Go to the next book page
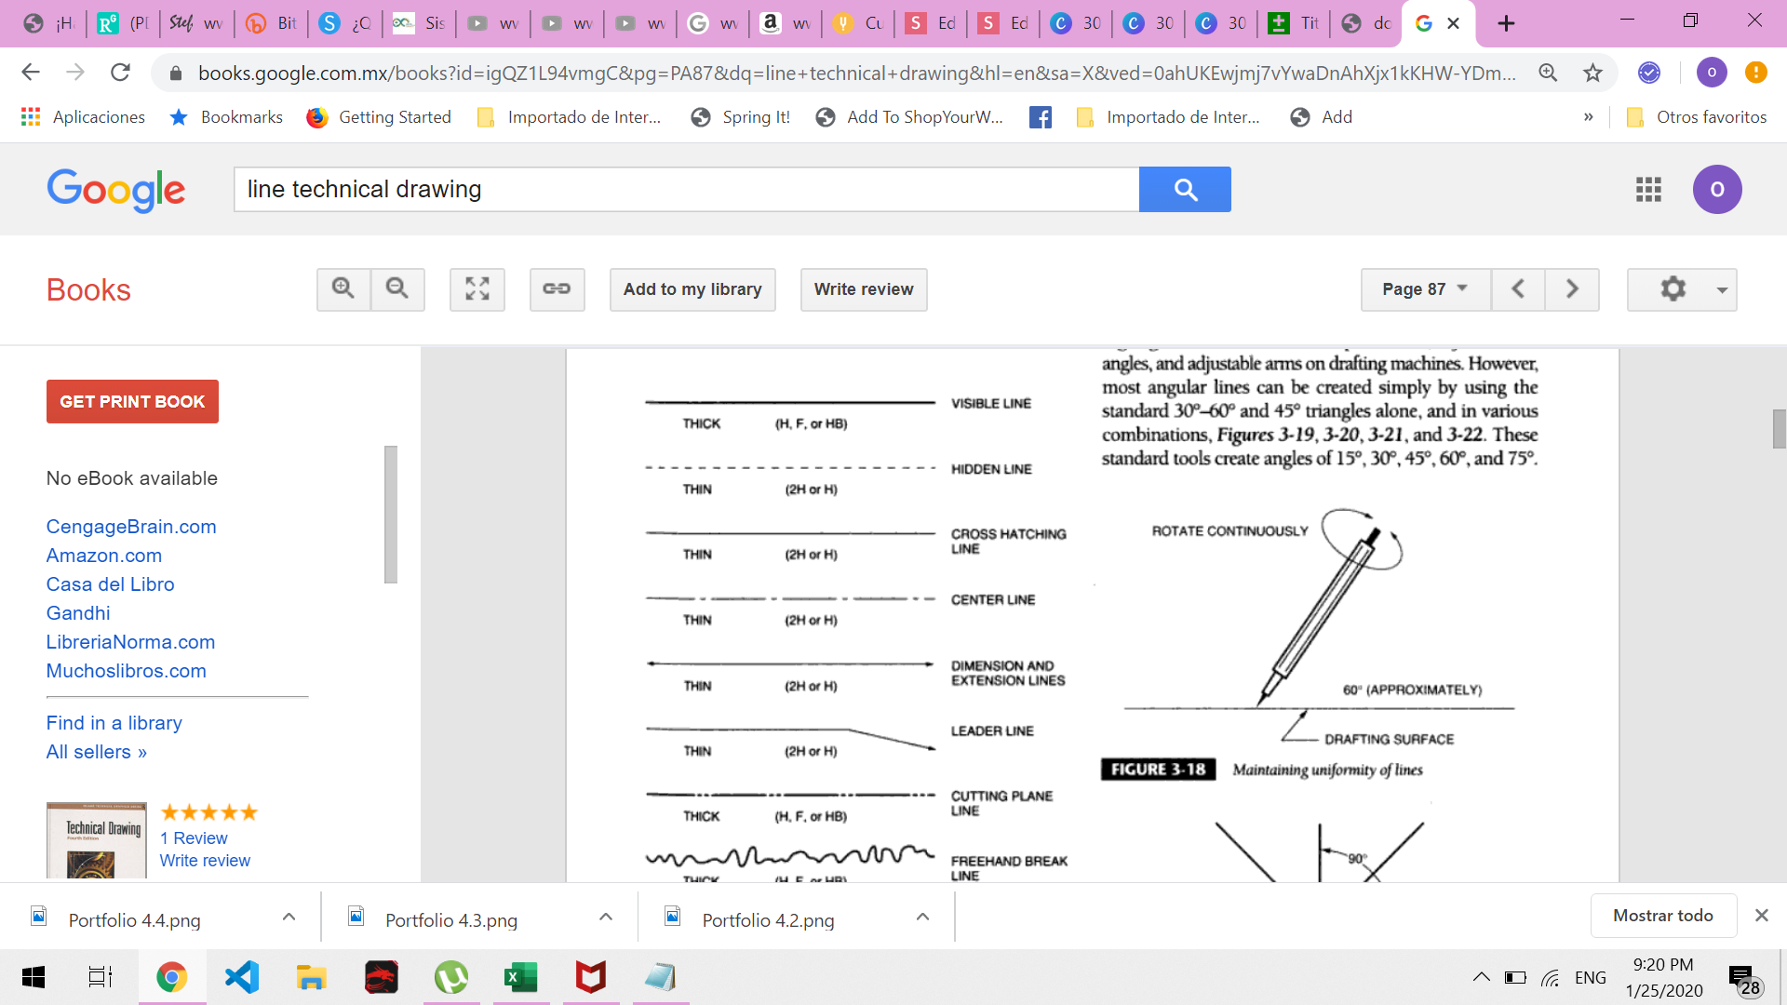The width and height of the screenshot is (1787, 1005). coord(1572,289)
